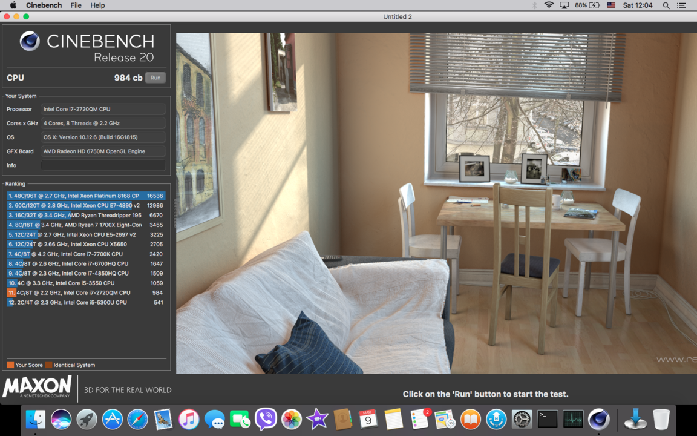Open Notification Center icon

click(681, 5)
